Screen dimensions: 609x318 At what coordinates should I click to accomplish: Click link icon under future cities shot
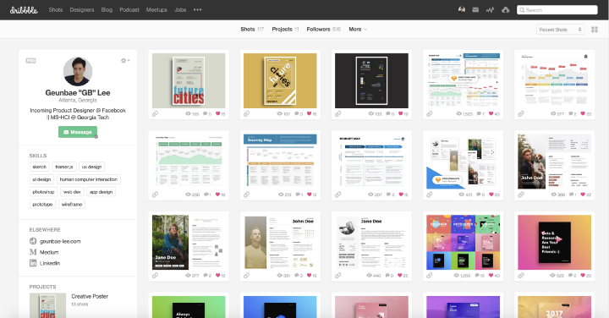tap(155, 114)
